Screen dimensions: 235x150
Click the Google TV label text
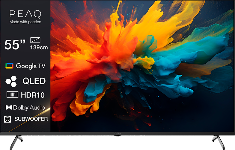click(x=31, y=66)
